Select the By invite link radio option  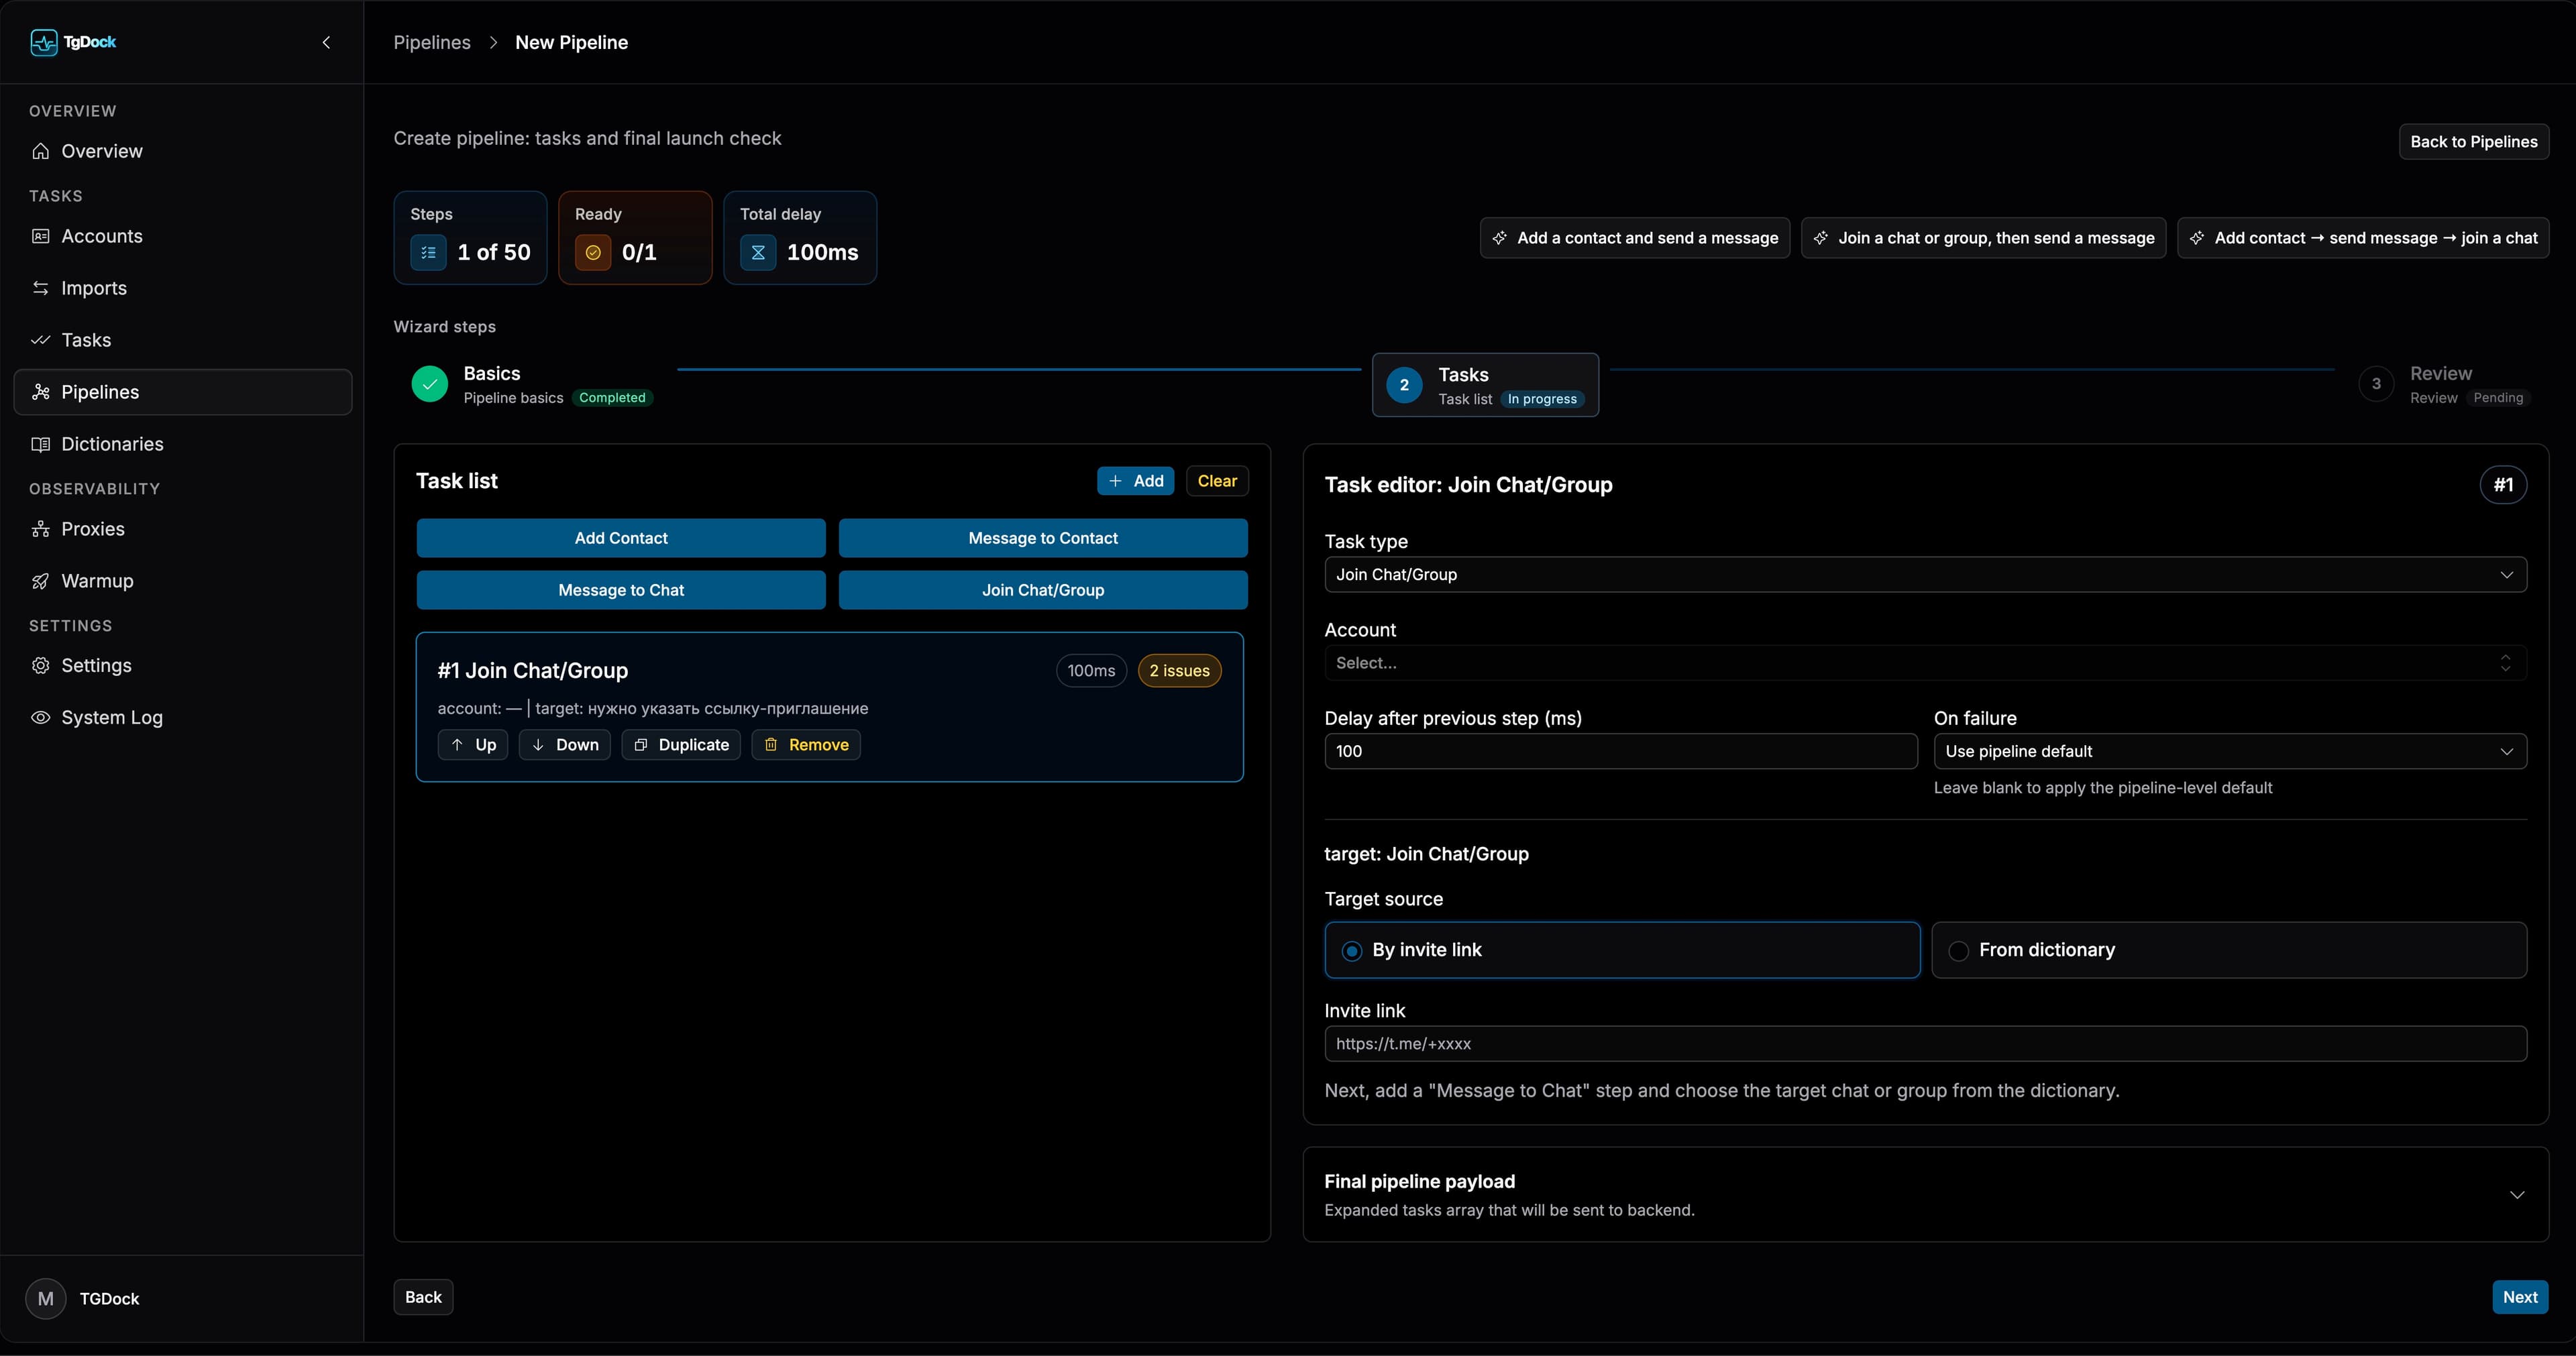pos(1622,950)
